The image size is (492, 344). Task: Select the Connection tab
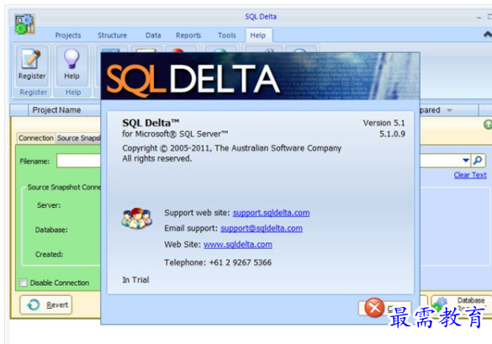(x=36, y=138)
